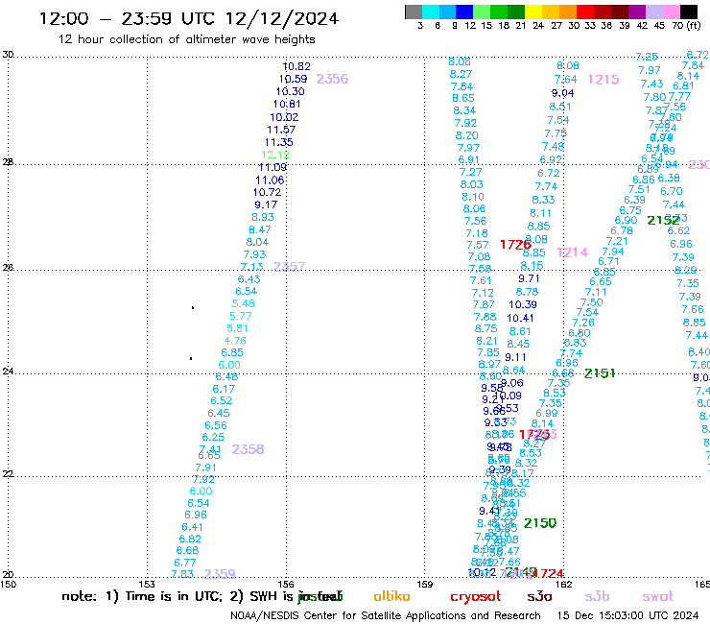Click the 's3b' satellite legend label
This screenshot has height=624, width=710.
pyautogui.click(x=597, y=596)
